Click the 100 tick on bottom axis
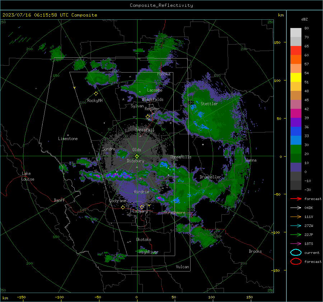 (211, 297)
